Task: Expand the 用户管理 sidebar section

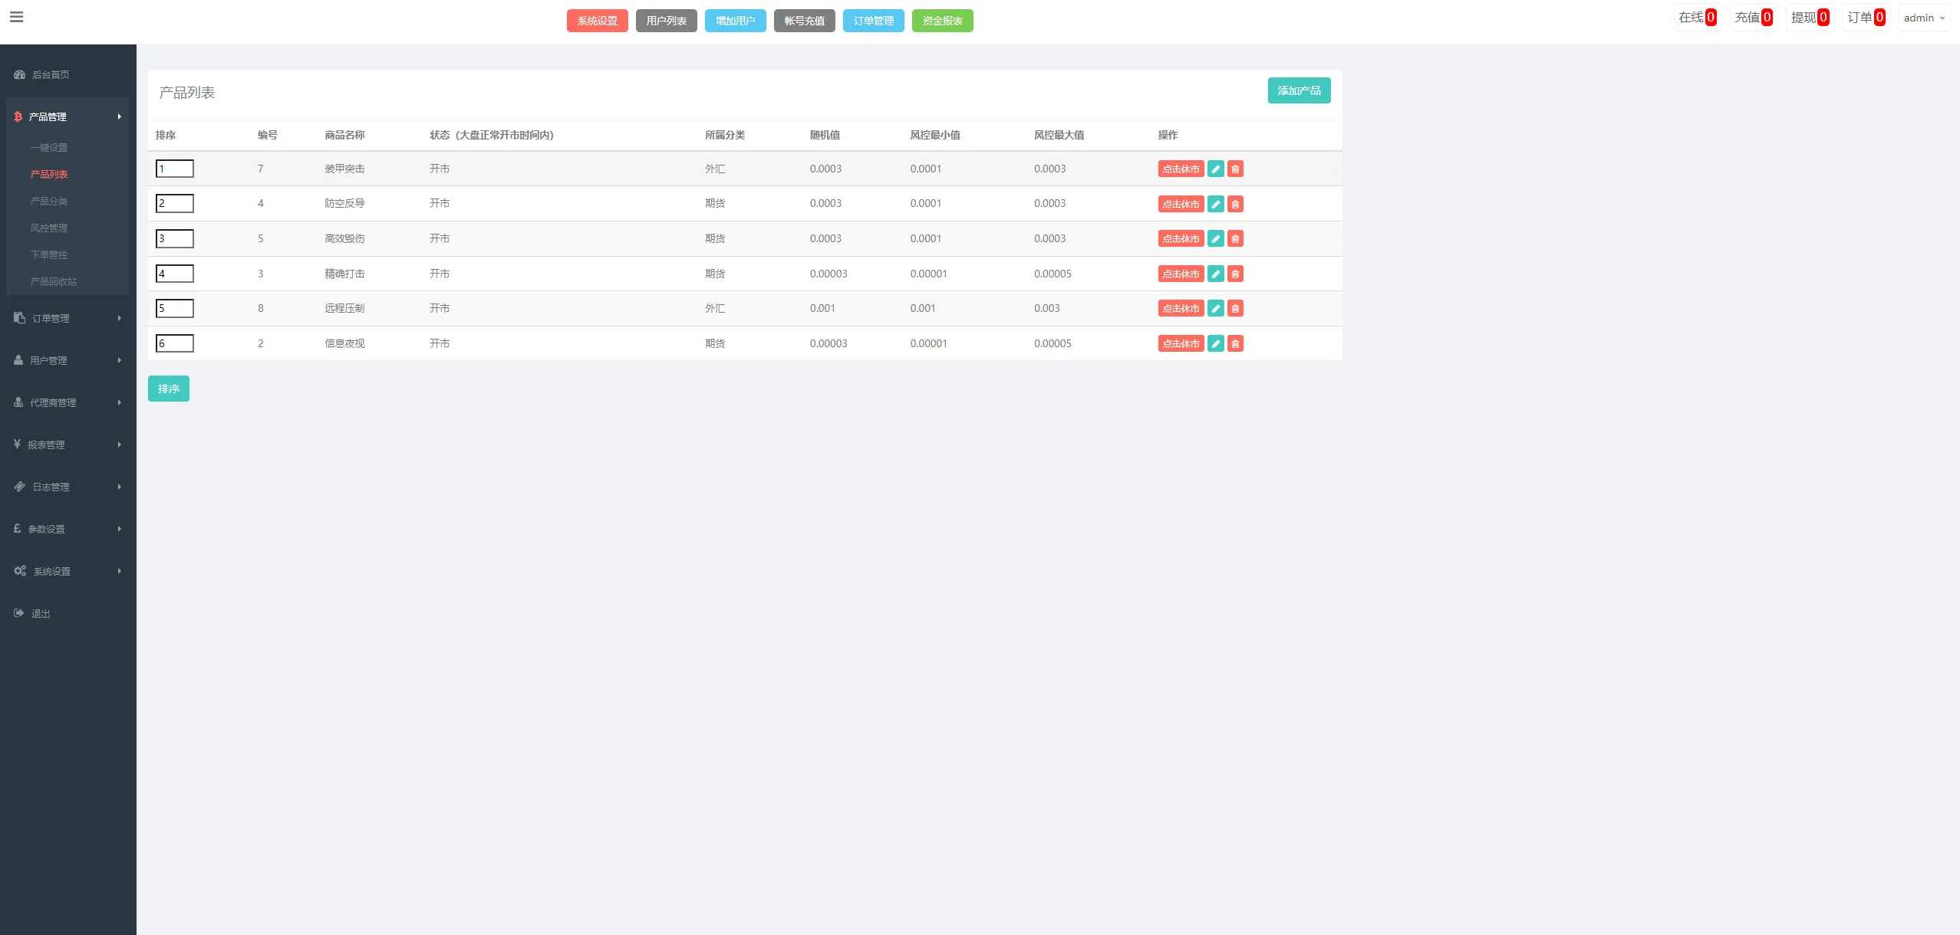Action: (x=48, y=360)
